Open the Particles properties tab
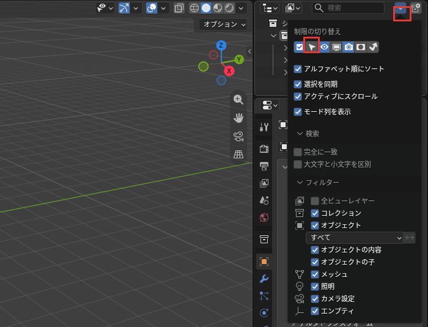The height and width of the screenshot is (327, 428). (x=264, y=296)
